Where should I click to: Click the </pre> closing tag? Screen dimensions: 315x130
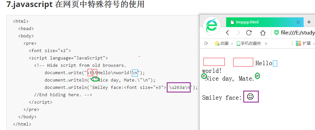[x=31, y=110]
